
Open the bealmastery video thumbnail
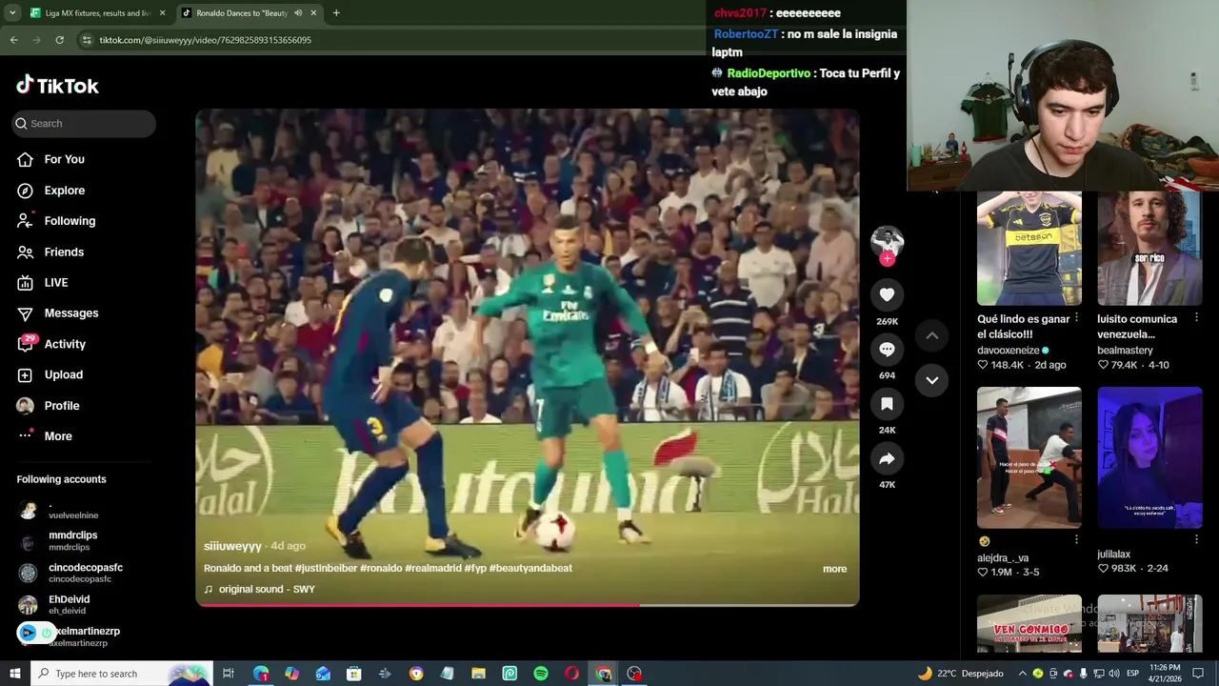[1149, 248]
